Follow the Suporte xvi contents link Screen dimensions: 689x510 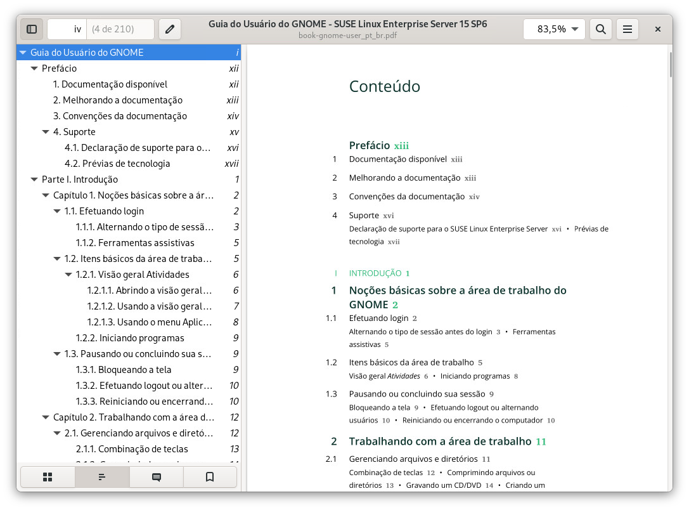pos(371,216)
